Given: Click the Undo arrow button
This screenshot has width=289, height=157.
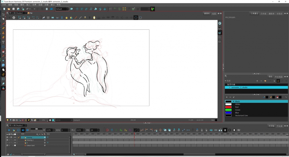Looking at the screenshot, I should coord(28,9).
